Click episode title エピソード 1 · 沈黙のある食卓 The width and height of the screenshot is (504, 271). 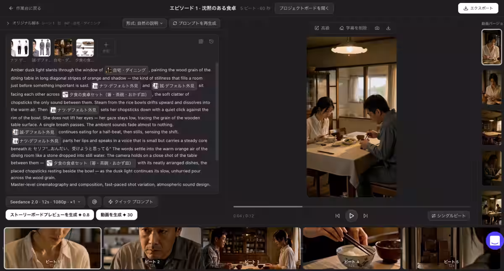click(203, 8)
